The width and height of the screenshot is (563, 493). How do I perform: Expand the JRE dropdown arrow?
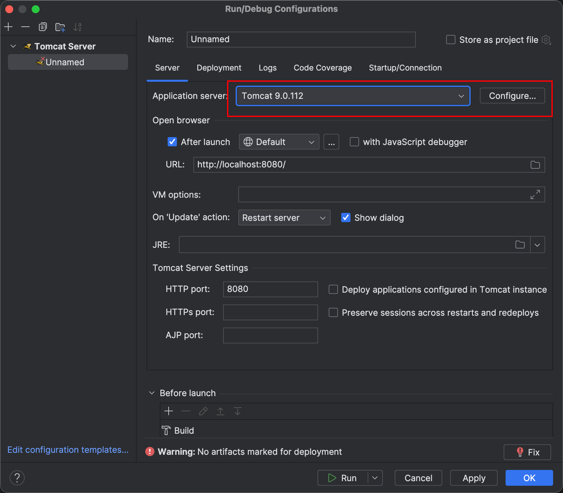click(537, 245)
